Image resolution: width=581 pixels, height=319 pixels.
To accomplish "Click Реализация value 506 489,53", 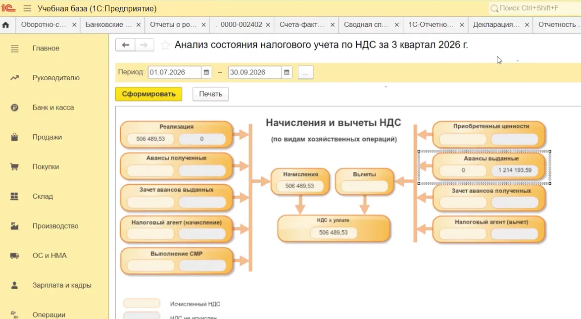I will pos(150,139).
